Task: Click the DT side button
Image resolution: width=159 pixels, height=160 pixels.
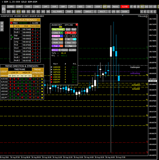Action: click(2, 30)
